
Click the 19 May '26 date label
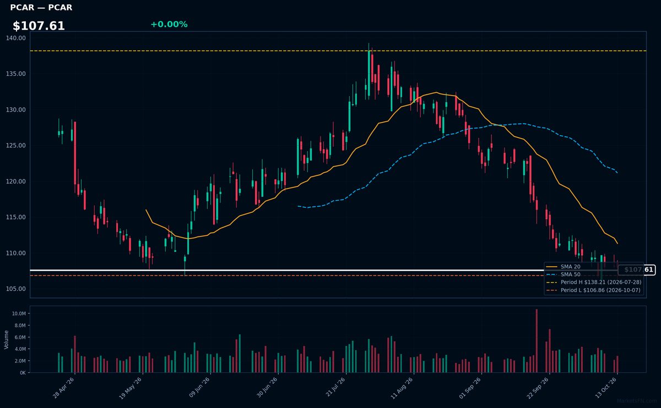pos(131,388)
